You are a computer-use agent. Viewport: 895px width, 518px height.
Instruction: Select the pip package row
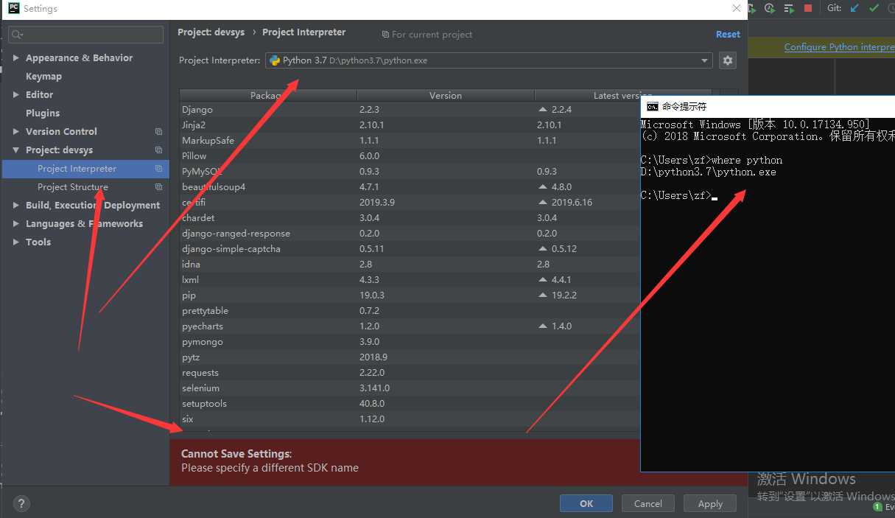410,295
